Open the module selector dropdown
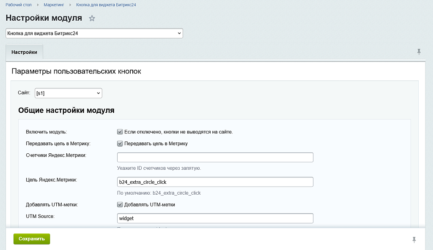This screenshot has width=433, height=250. 94,33
